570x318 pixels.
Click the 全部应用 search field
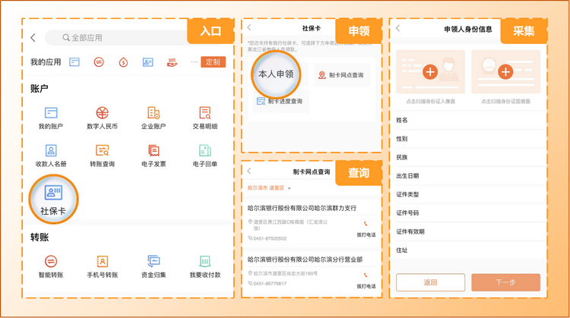[x=122, y=37]
